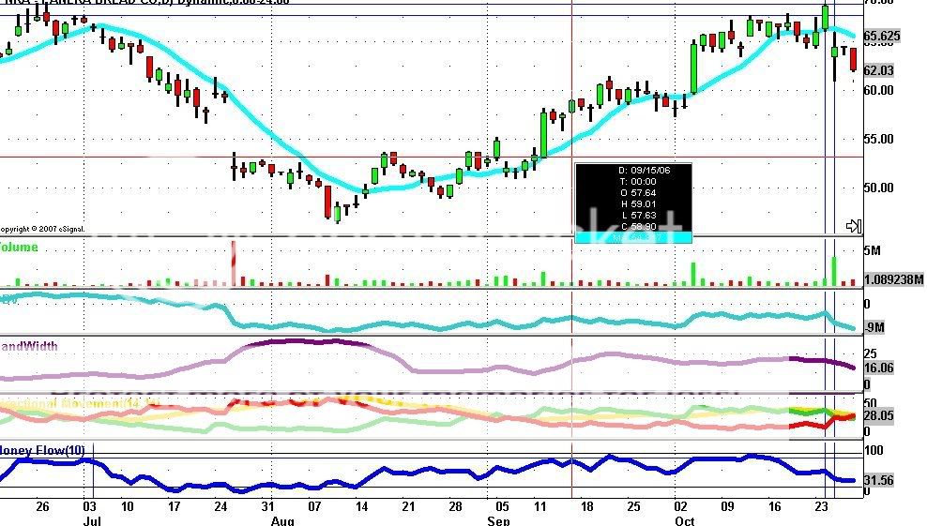The height and width of the screenshot is (526, 927).
Task: Click the Jul month label on time axis
Action: coord(92,520)
